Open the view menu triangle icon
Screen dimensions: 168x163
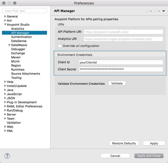click(164, 11)
